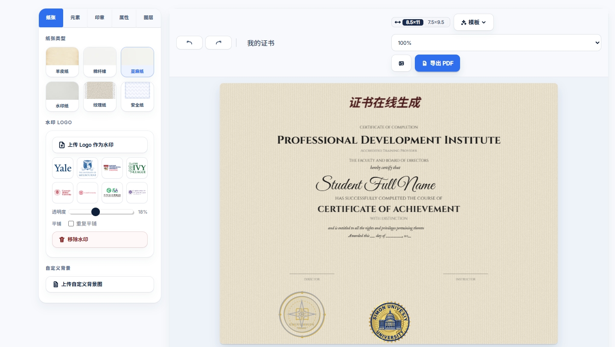Switch to the 属性 tab
This screenshot has width=615, height=347.
(124, 17)
